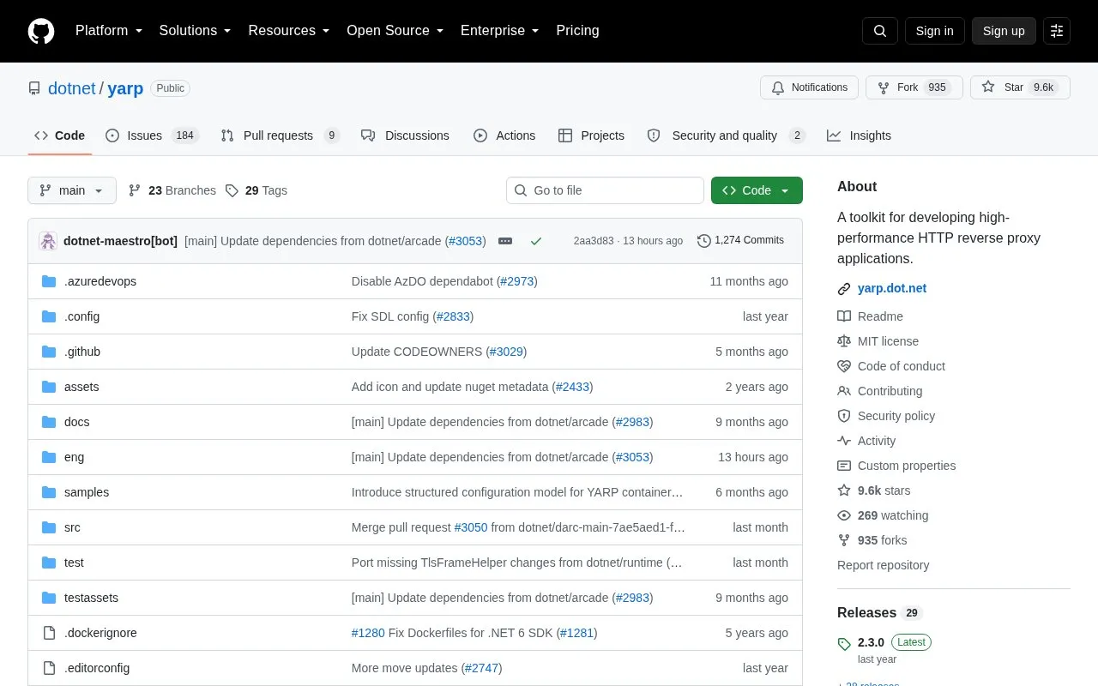Expand the Platform menu
Screen dimensions: 1098x686
point(108,31)
